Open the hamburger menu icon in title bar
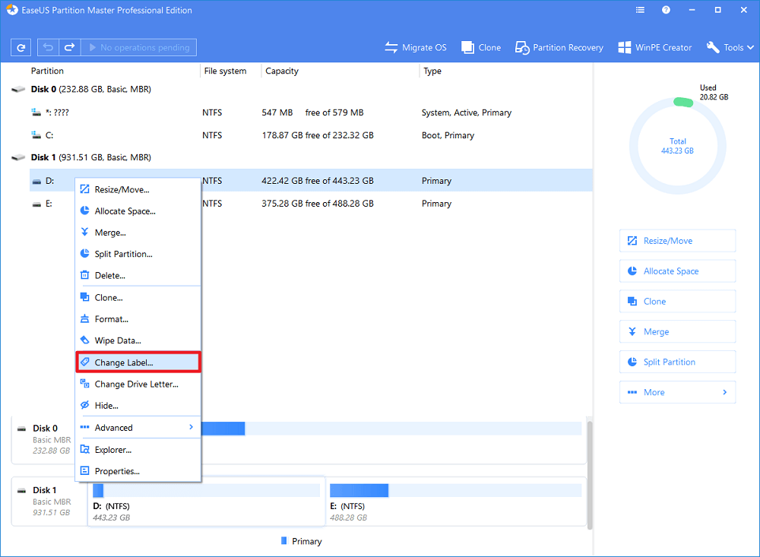The image size is (760, 557). coord(640,10)
